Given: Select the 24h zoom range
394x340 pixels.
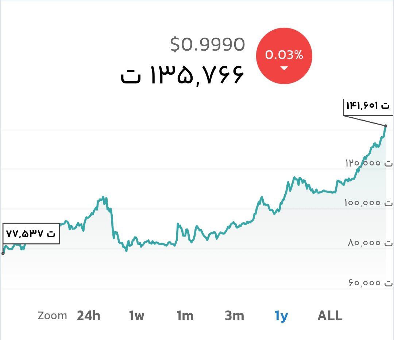Looking at the screenshot, I should coord(88,316).
